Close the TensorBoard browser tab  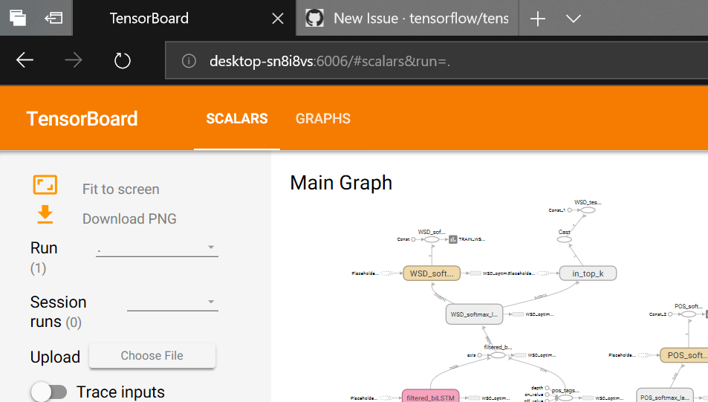pos(278,19)
